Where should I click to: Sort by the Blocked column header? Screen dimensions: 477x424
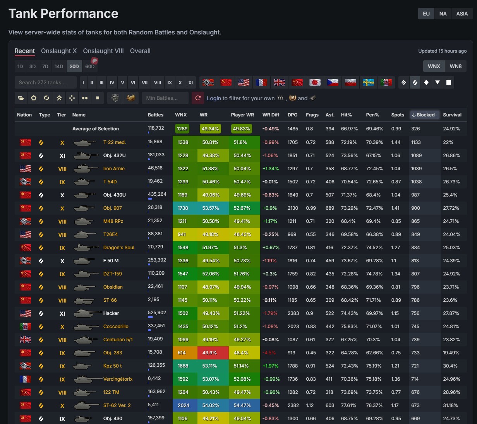[x=425, y=115]
